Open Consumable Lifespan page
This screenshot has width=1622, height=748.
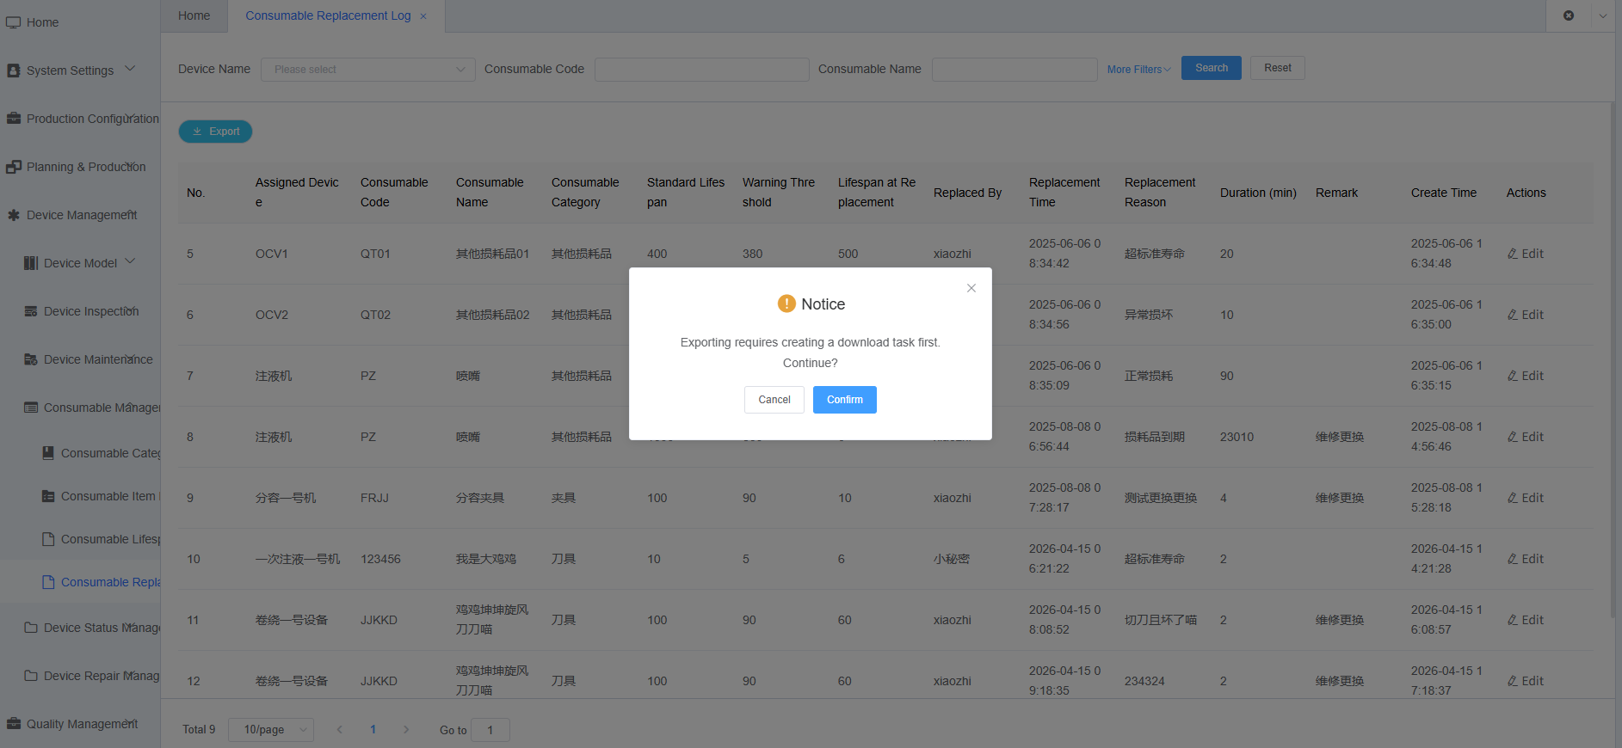point(80,539)
